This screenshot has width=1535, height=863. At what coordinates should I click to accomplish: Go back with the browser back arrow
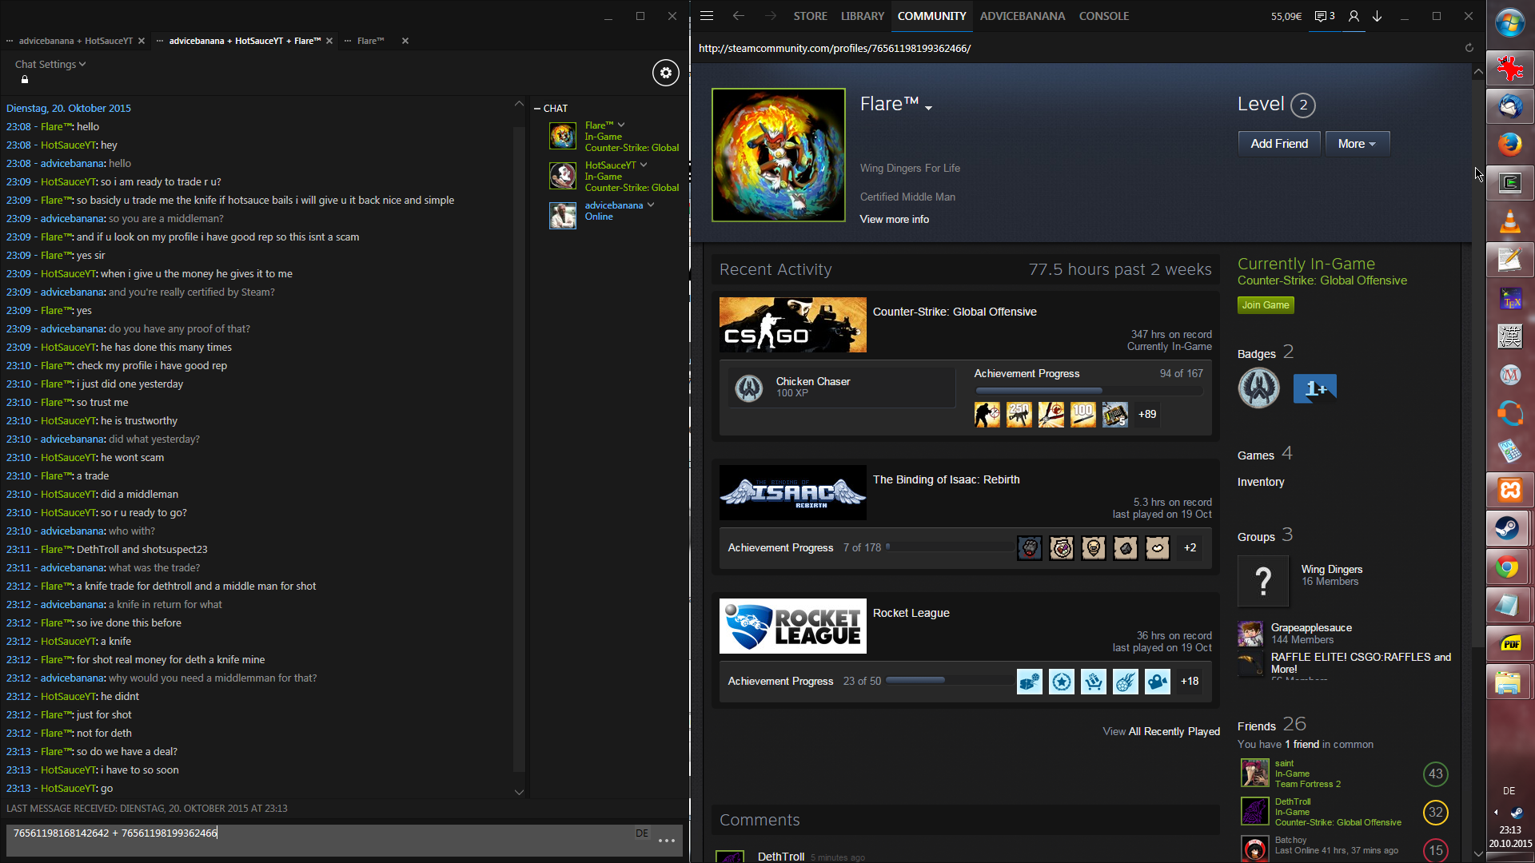(x=738, y=16)
